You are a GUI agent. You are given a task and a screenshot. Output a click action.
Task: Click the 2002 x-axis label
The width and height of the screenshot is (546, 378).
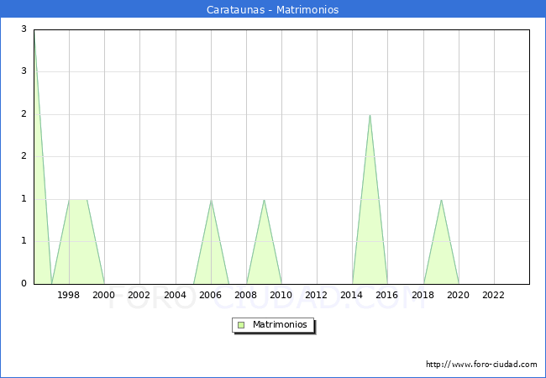[139, 295]
